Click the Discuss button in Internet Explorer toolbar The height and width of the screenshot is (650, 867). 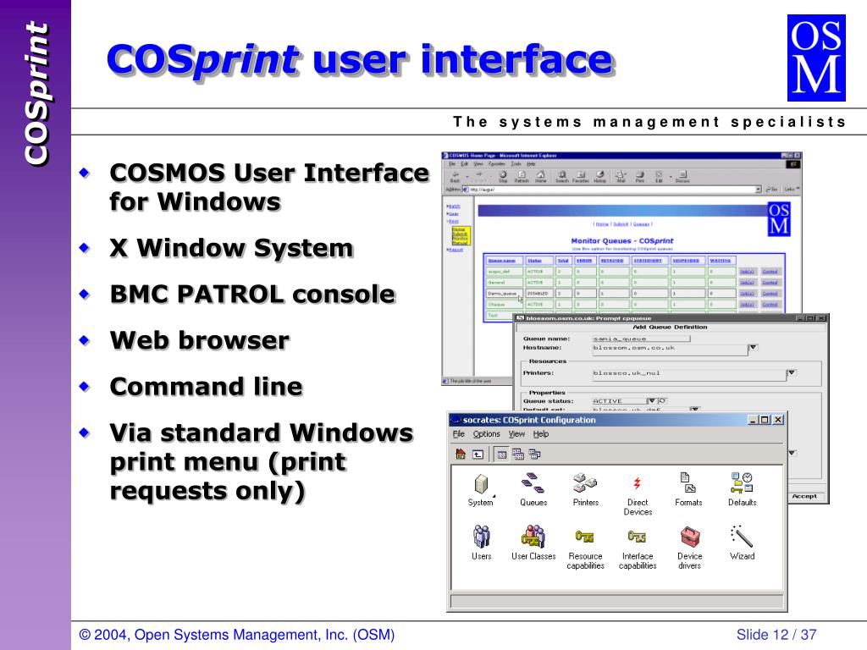pyautogui.click(x=682, y=177)
